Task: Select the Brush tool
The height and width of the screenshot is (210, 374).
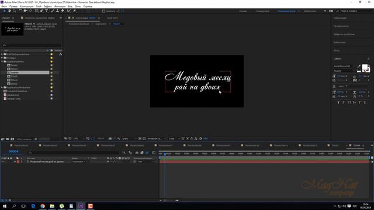Action: tap(53, 11)
